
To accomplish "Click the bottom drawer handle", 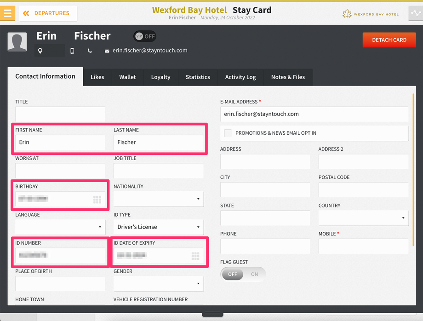I will click(212, 314).
